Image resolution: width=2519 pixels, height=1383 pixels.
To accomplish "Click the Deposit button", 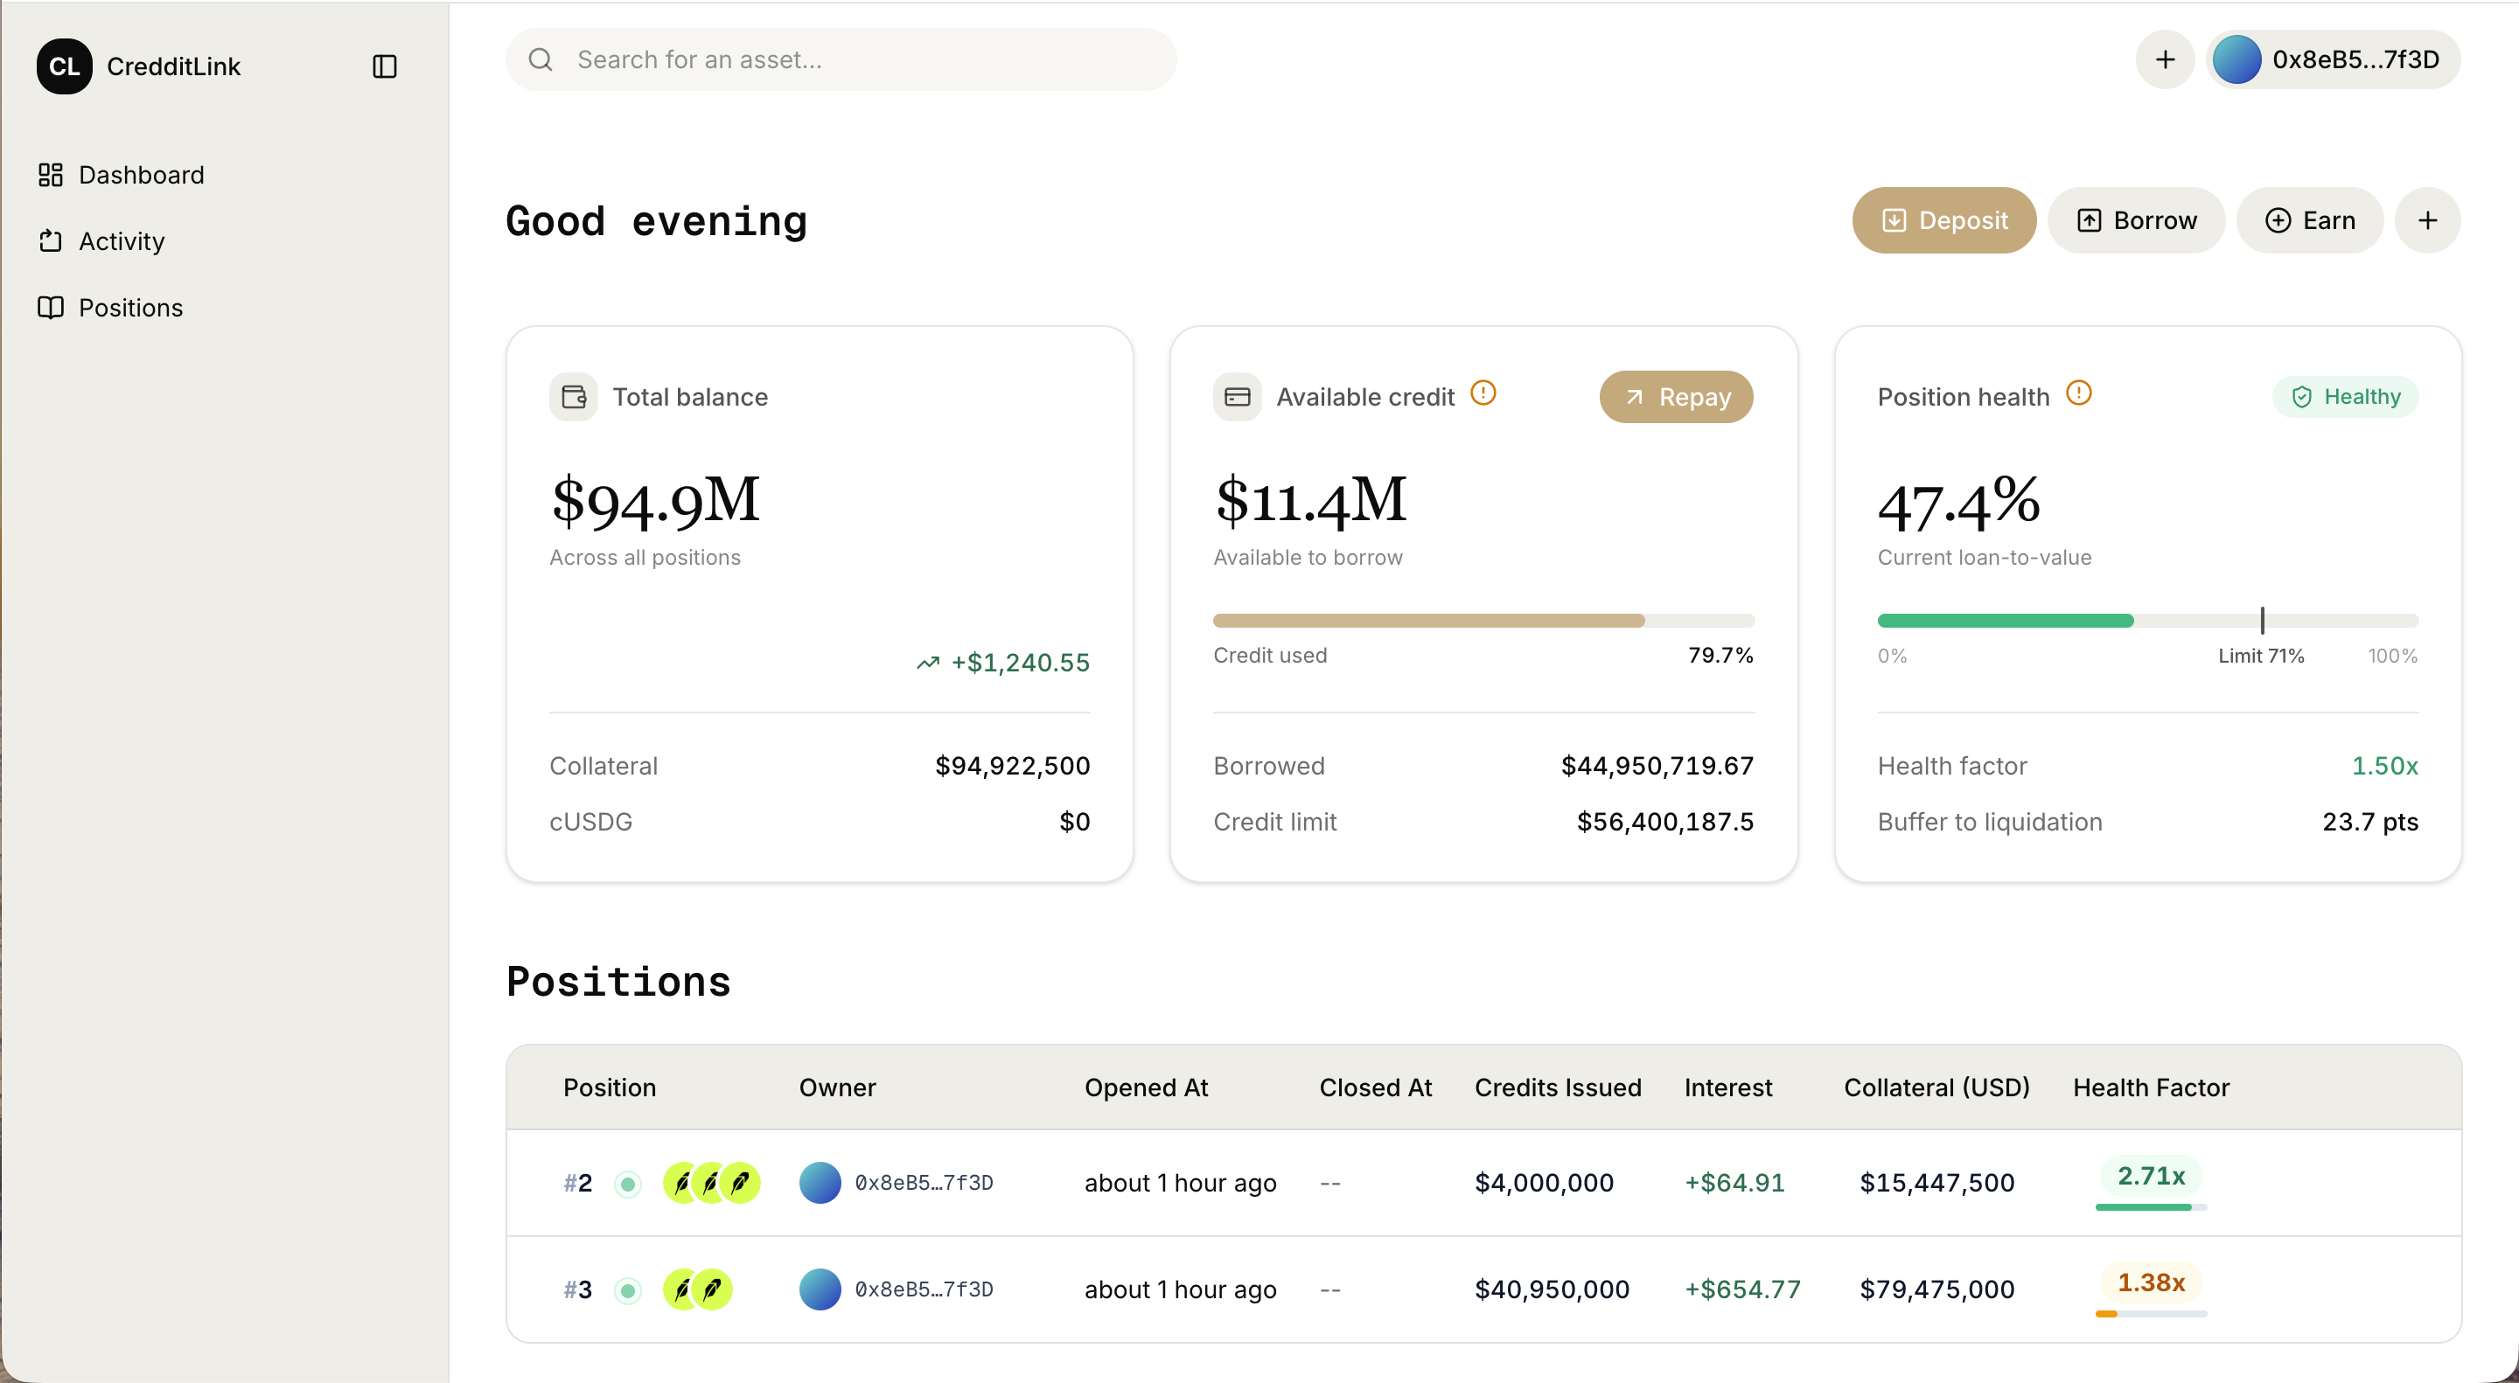I will (x=1944, y=221).
